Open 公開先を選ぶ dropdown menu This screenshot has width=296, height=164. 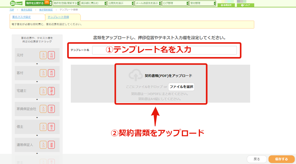point(120,3)
